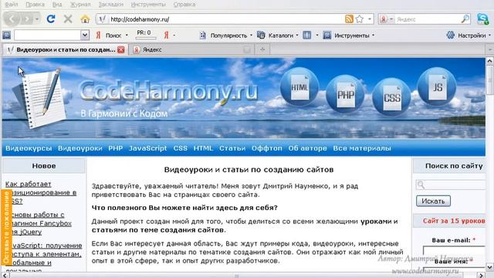The width and height of the screenshot is (494, 278).
Task: Click the second red 'Я' toolbar icon
Action: coord(167,36)
